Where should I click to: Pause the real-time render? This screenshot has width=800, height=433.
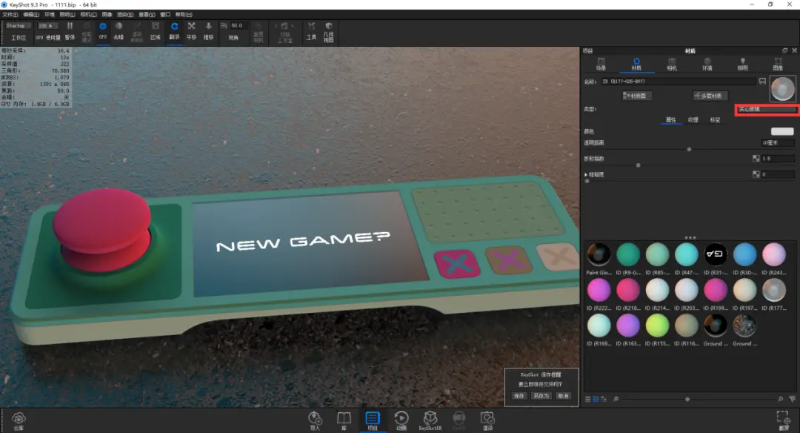(70, 30)
